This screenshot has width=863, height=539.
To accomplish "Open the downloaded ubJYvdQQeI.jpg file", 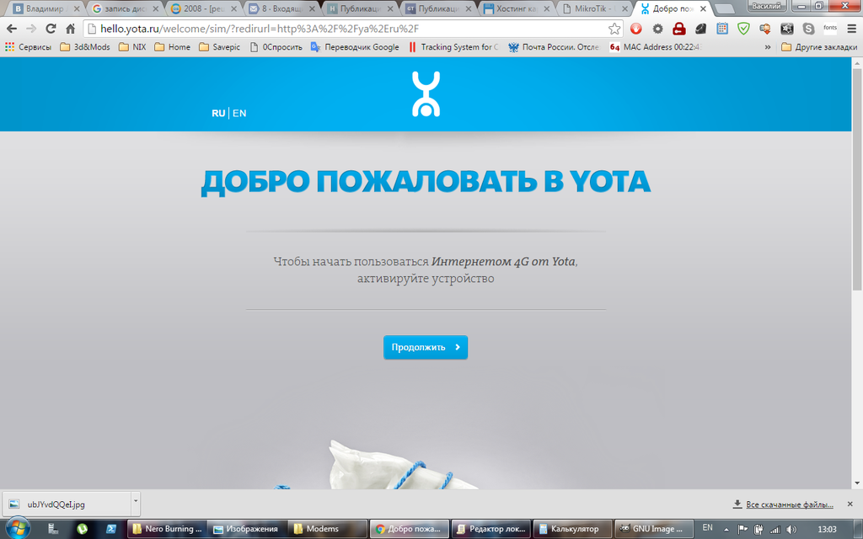I will tap(67, 504).
